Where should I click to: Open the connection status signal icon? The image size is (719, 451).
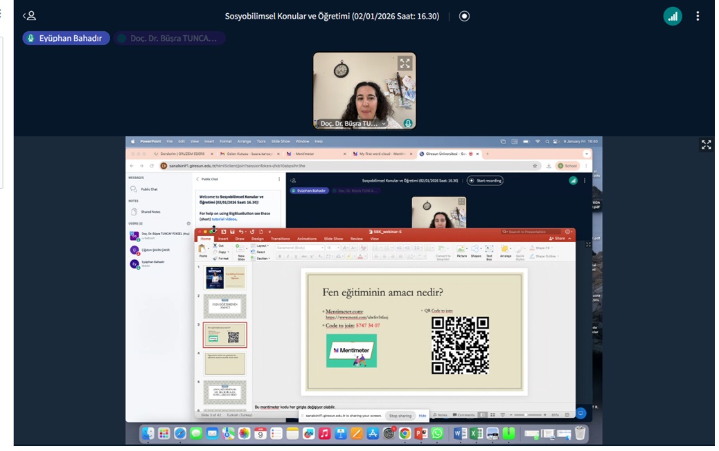click(672, 17)
